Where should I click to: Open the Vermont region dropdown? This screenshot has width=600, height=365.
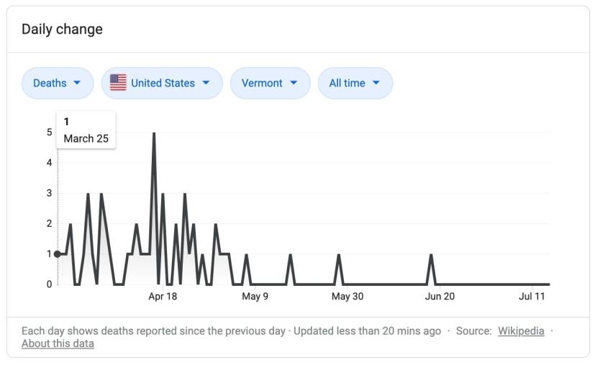pos(271,83)
